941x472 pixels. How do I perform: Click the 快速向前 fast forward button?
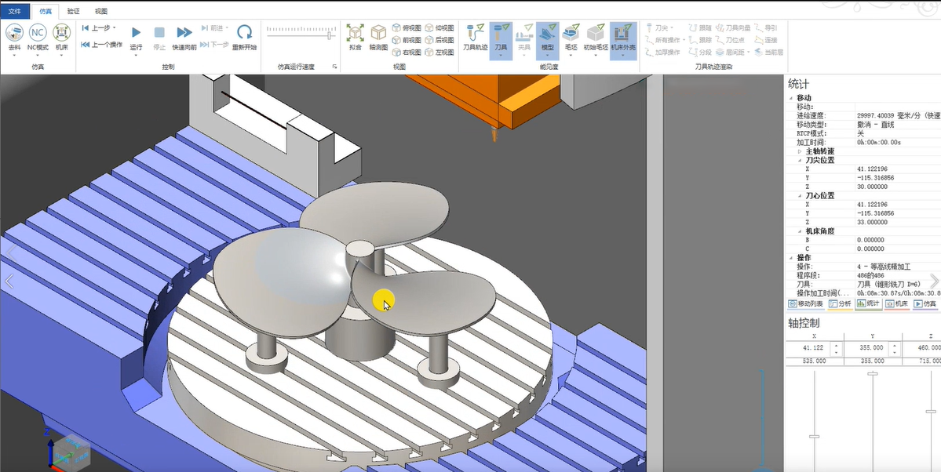click(184, 33)
